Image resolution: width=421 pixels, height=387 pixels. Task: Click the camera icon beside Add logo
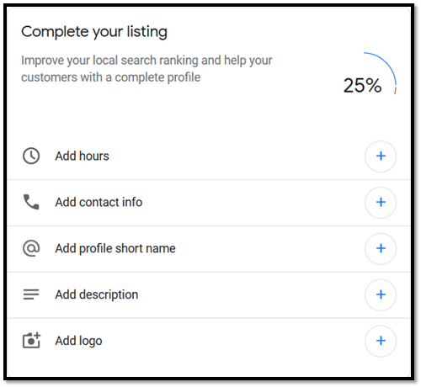pyautogui.click(x=31, y=341)
